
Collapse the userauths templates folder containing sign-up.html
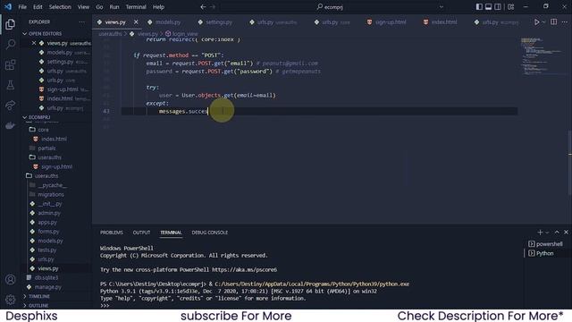pos(50,157)
